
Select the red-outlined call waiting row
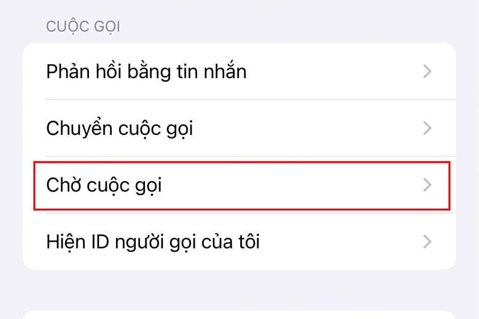click(x=241, y=186)
